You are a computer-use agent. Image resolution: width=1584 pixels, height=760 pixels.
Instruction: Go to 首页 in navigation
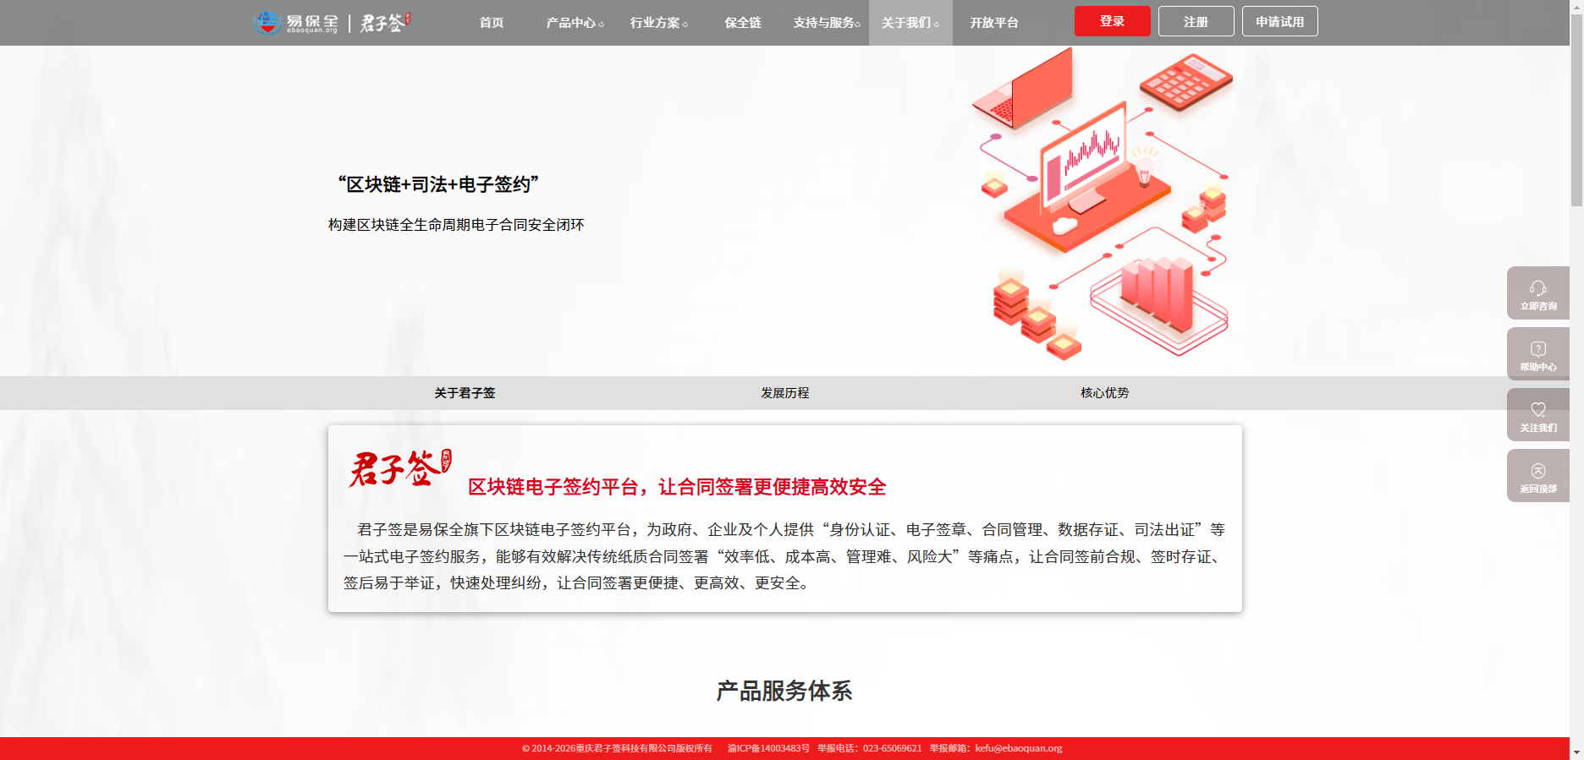(x=492, y=23)
